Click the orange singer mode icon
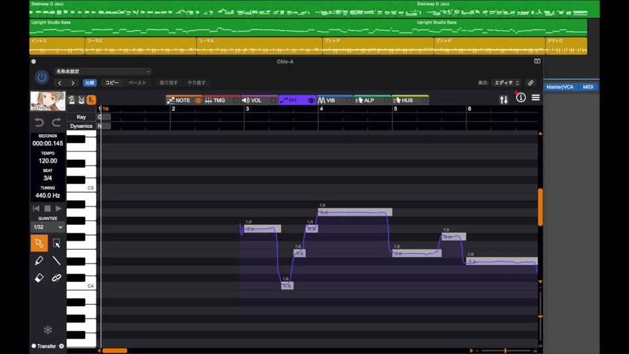The image size is (629, 354). [x=91, y=100]
